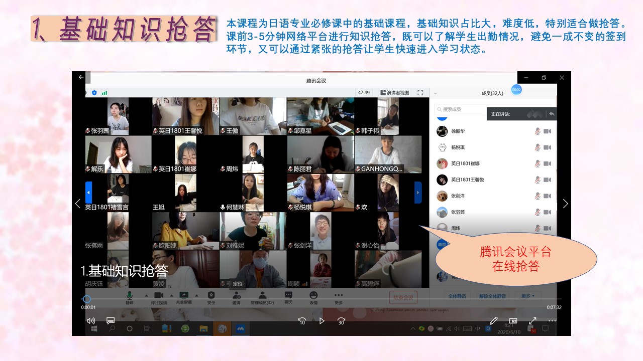Toggle the video player volume speaker
Viewport: 643px width, 361px height.
point(91,321)
